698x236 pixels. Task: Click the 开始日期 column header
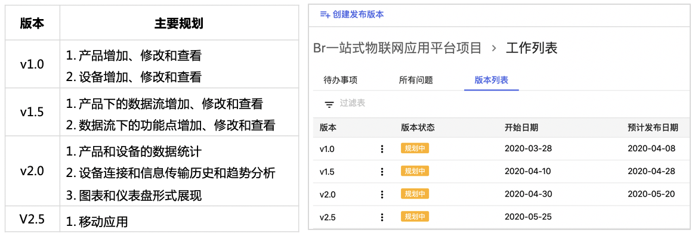click(521, 128)
